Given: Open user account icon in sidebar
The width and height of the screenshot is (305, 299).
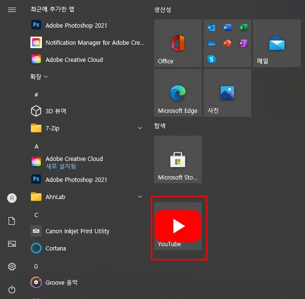Looking at the screenshot, I should (x=12, y=198).
